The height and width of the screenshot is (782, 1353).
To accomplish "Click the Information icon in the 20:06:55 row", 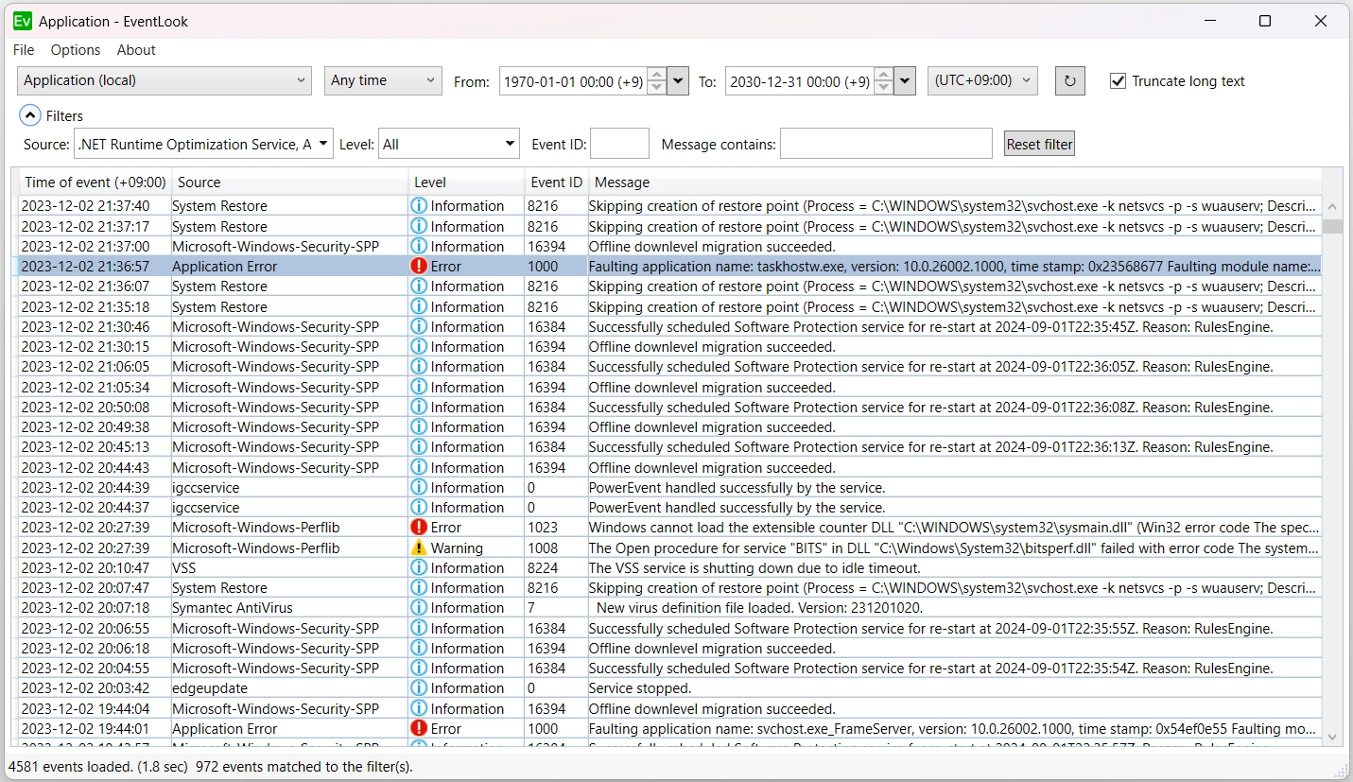I will pyautogui.click(x=419, y=629).
